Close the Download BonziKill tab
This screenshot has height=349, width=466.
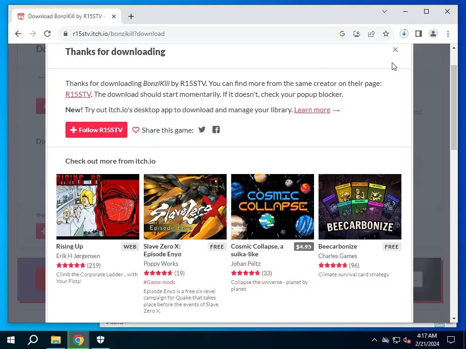(x=113, y=17)
